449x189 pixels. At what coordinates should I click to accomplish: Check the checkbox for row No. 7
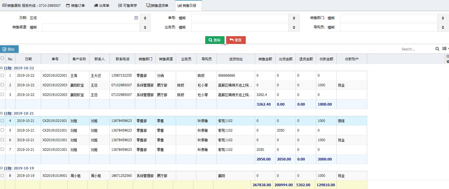tap(2, 149)
